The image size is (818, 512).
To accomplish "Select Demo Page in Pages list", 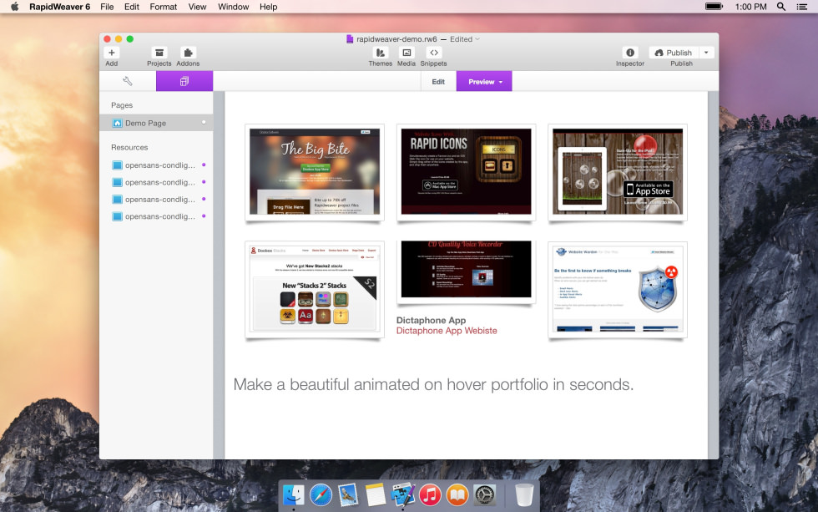I will click(156, 123).
